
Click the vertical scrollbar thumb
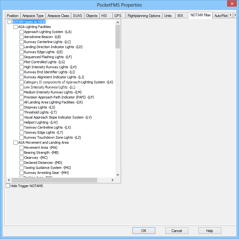tap(118, 36)
